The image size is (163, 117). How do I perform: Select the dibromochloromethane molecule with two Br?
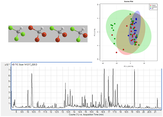pyautogui.click(x=58, y=34)
